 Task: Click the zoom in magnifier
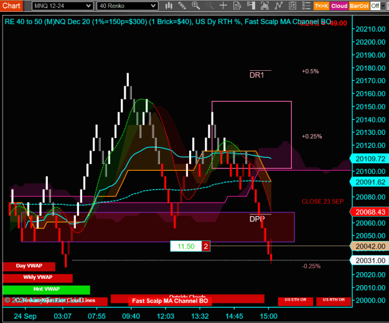point(195,6)
